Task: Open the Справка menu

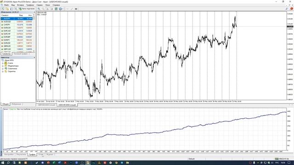Action: [x=56, y=5]
